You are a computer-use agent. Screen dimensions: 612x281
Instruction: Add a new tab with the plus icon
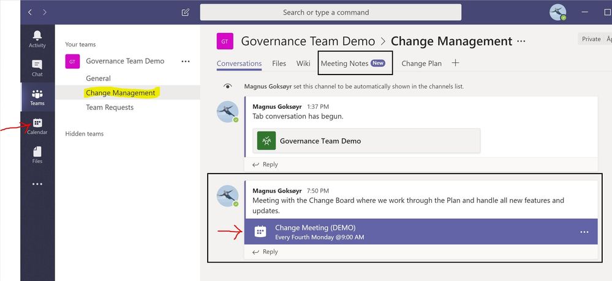[x=455, y=63]
